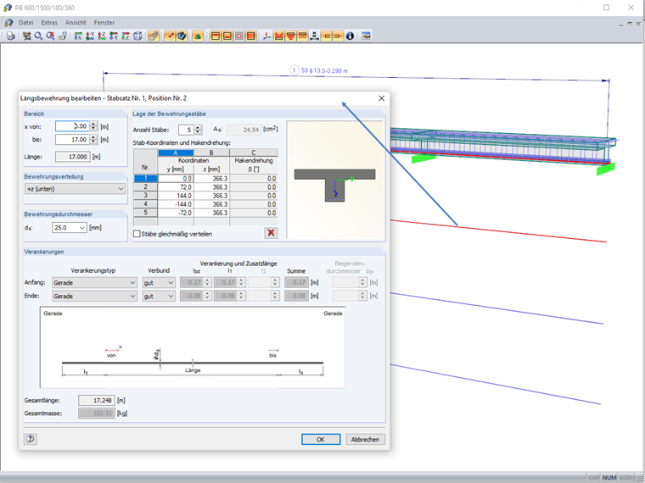Open Ende Verankerungstyp Gerade dropdown
The image size is (645, 483).
coord(94,296)
